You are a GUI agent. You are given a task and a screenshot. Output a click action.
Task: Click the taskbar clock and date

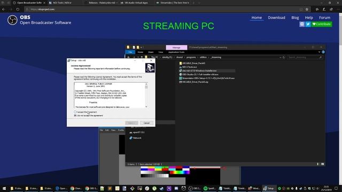pyautogui.click(x=326, y=188)
